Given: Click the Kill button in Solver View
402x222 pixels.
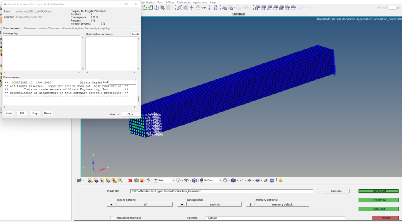Looking at the screenshot, I should pyautogui.click(x=22, y=113).
